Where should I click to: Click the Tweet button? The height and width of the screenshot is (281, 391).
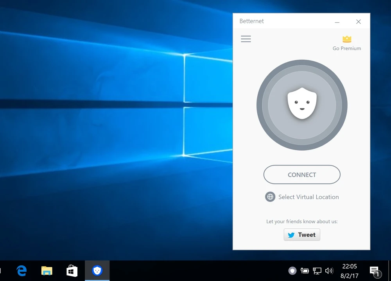pyautogui.click(x=302, y=235)
